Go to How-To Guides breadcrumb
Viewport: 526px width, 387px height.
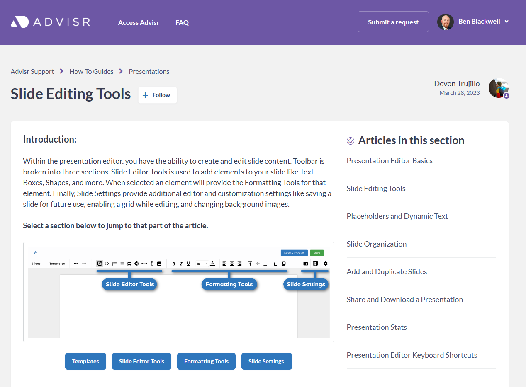pos(91,71)
